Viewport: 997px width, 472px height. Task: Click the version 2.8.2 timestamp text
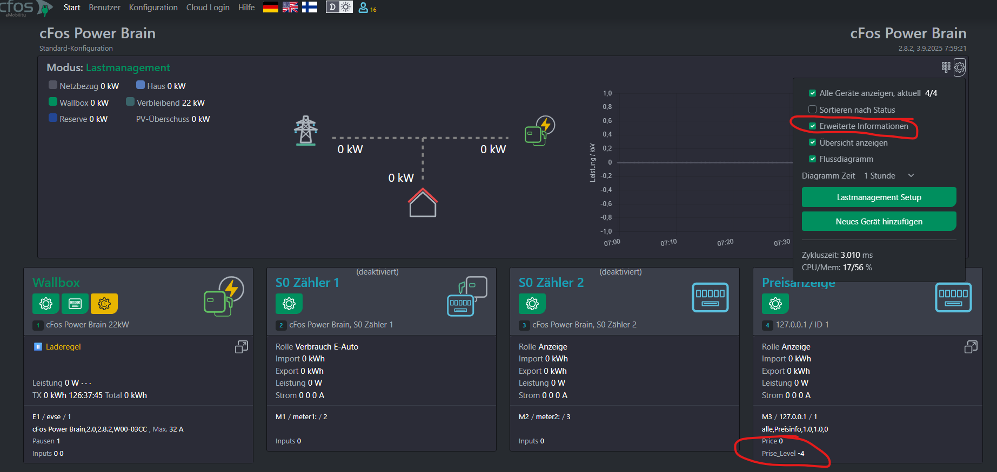[x=933, y=49]
